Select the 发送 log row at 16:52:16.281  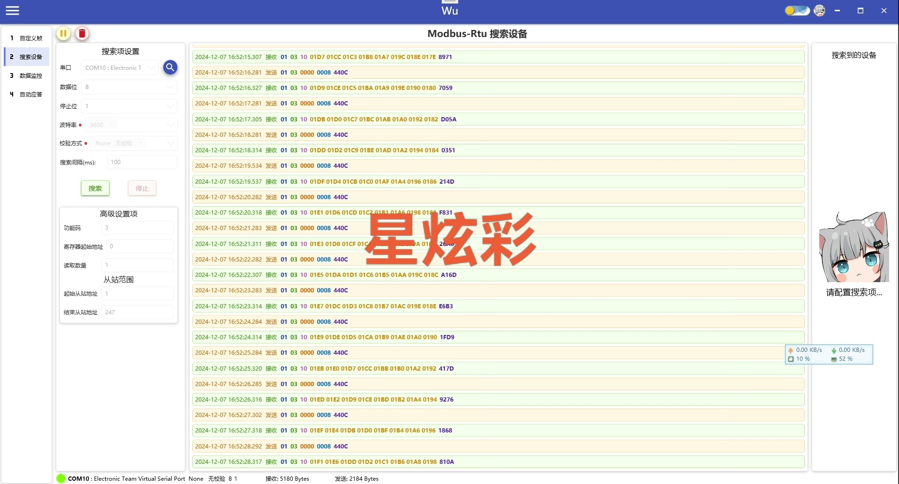click(498, 72)
